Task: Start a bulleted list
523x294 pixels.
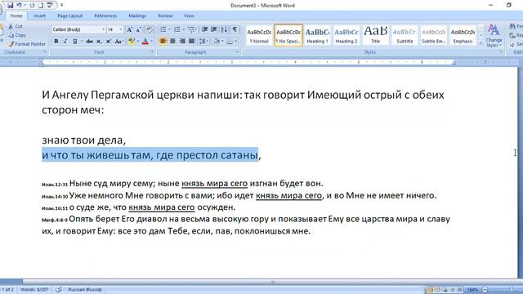Action: (163, 29)
